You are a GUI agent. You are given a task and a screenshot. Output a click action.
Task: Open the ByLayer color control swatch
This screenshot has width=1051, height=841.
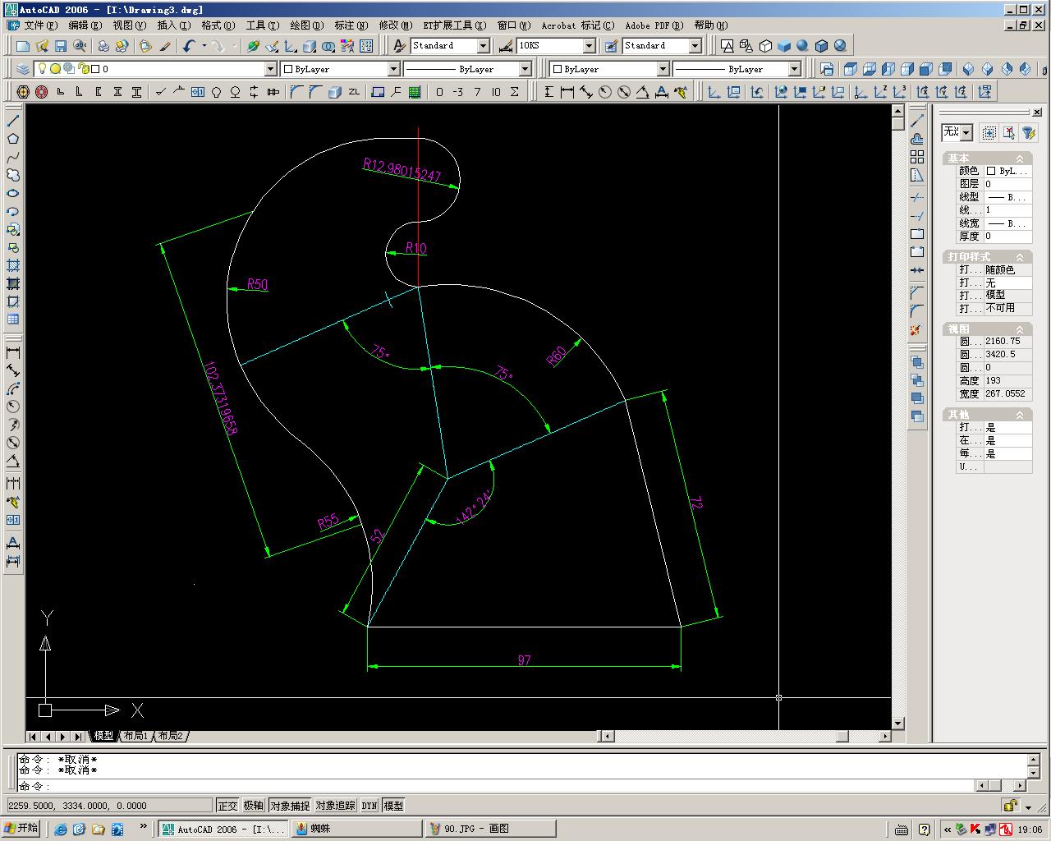point(340,69)
